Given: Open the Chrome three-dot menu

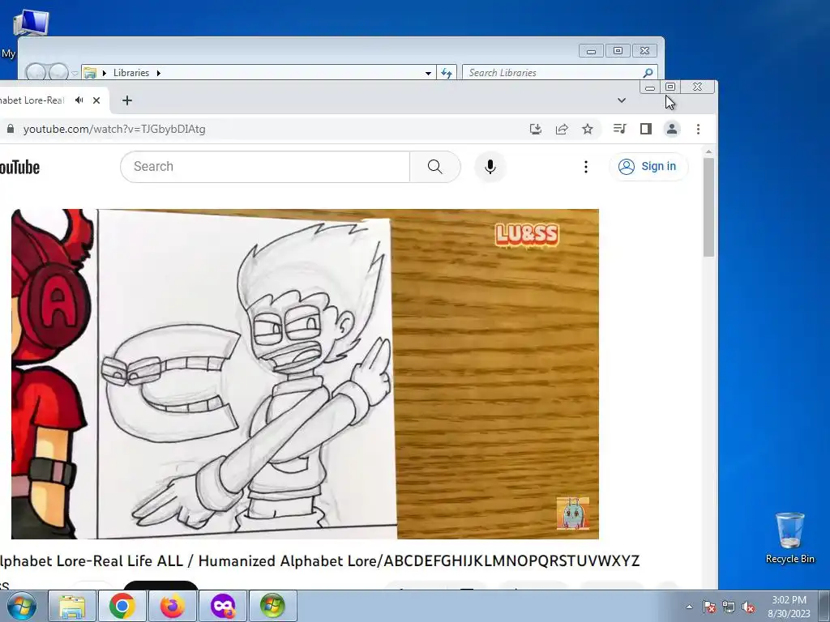Looking at the screenshot, I should point(698,129).
